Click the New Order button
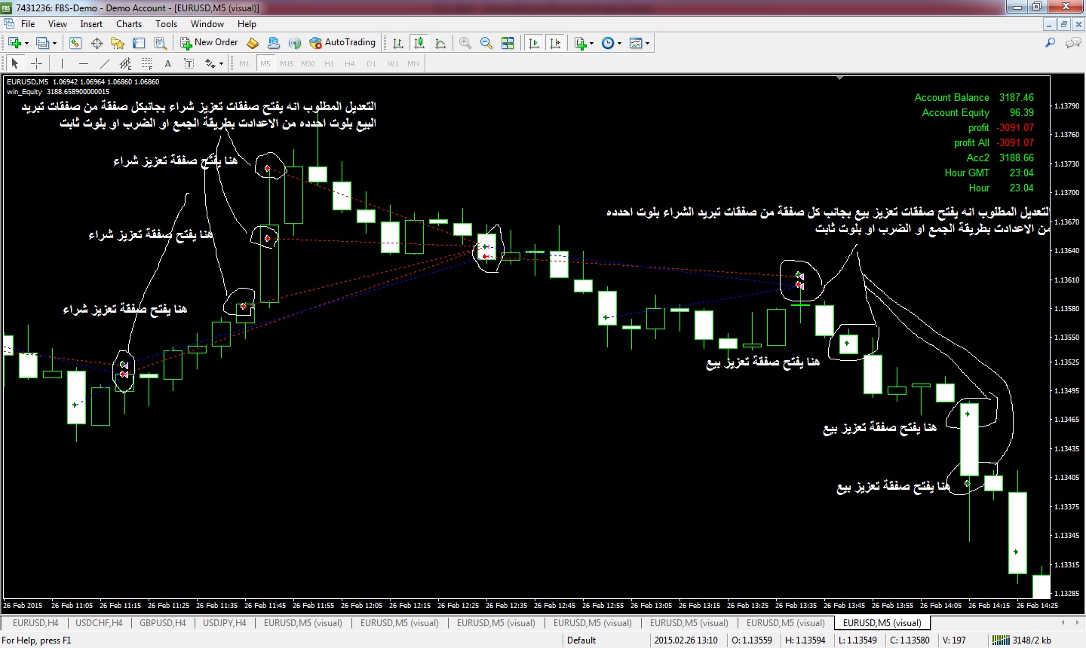Viewport: 1086px width, 648px height. (209, 43)
